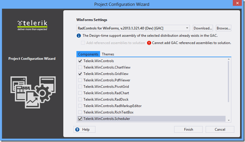Select the Telerik.WinControls.RichTextBox label text
The height and width of the screenshot is (142, 245).
(109, 112)
